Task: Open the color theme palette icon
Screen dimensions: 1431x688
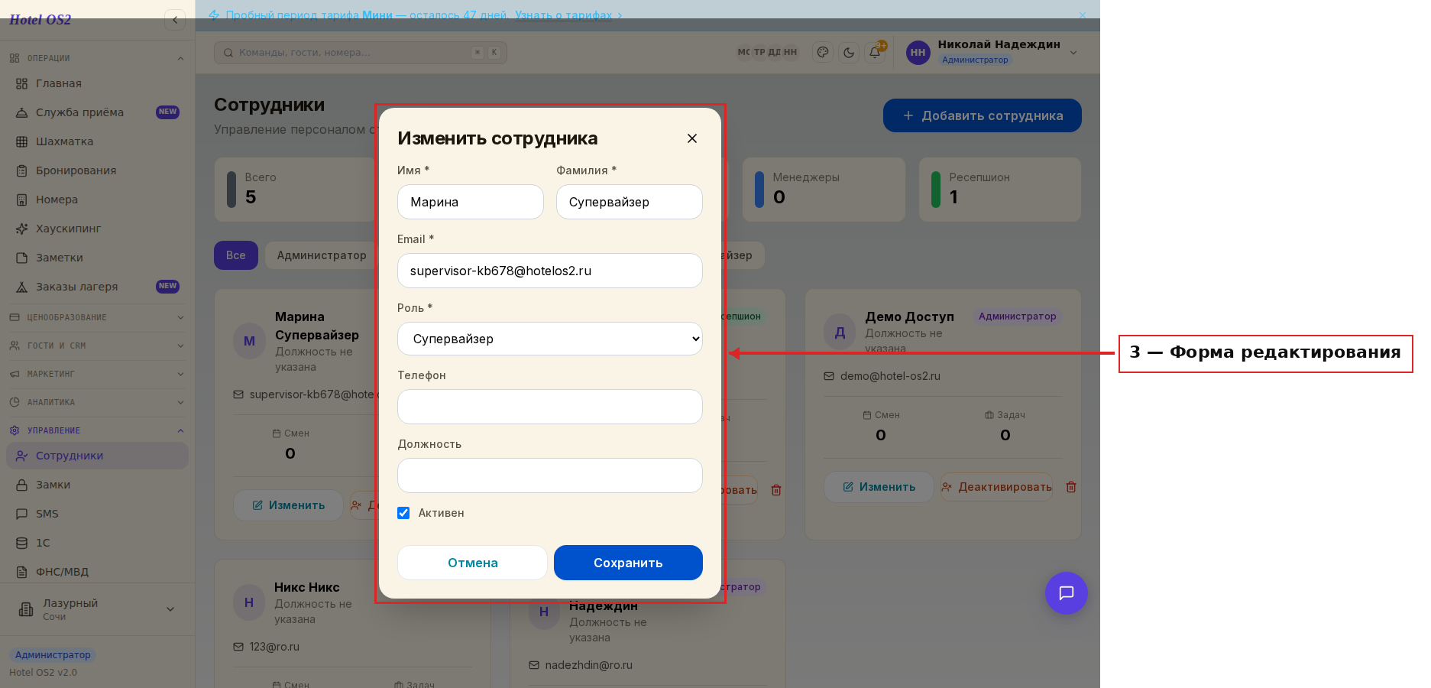Action: (x=823, y=52)
